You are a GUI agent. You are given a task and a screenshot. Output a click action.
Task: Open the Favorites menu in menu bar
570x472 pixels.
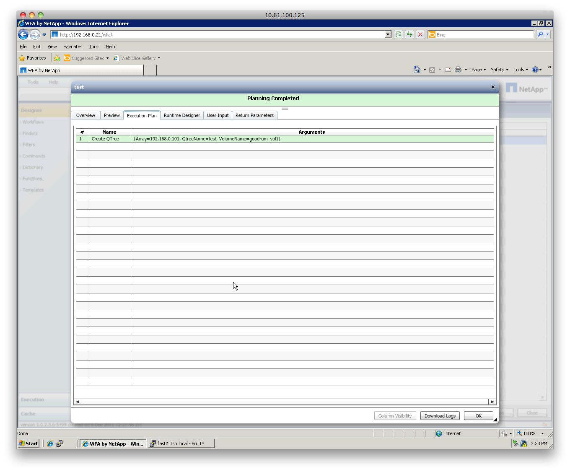point(73,47)
